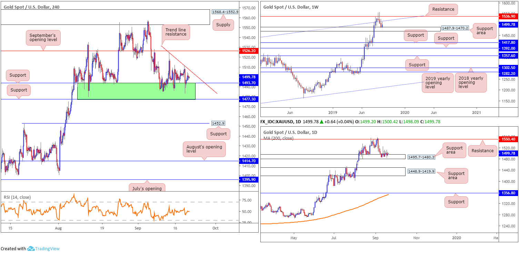519x254 pixels.
Task: Click the 1487.9-1470.2 range label
Action: point(455,28)
